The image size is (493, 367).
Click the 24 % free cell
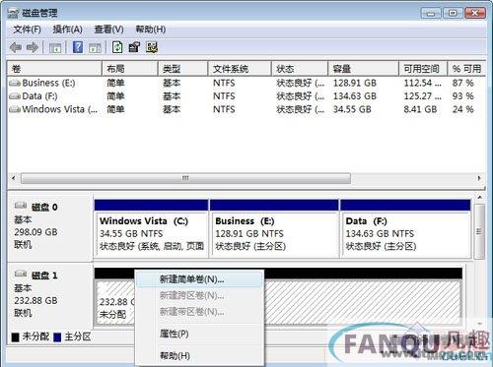coord(462,109)
